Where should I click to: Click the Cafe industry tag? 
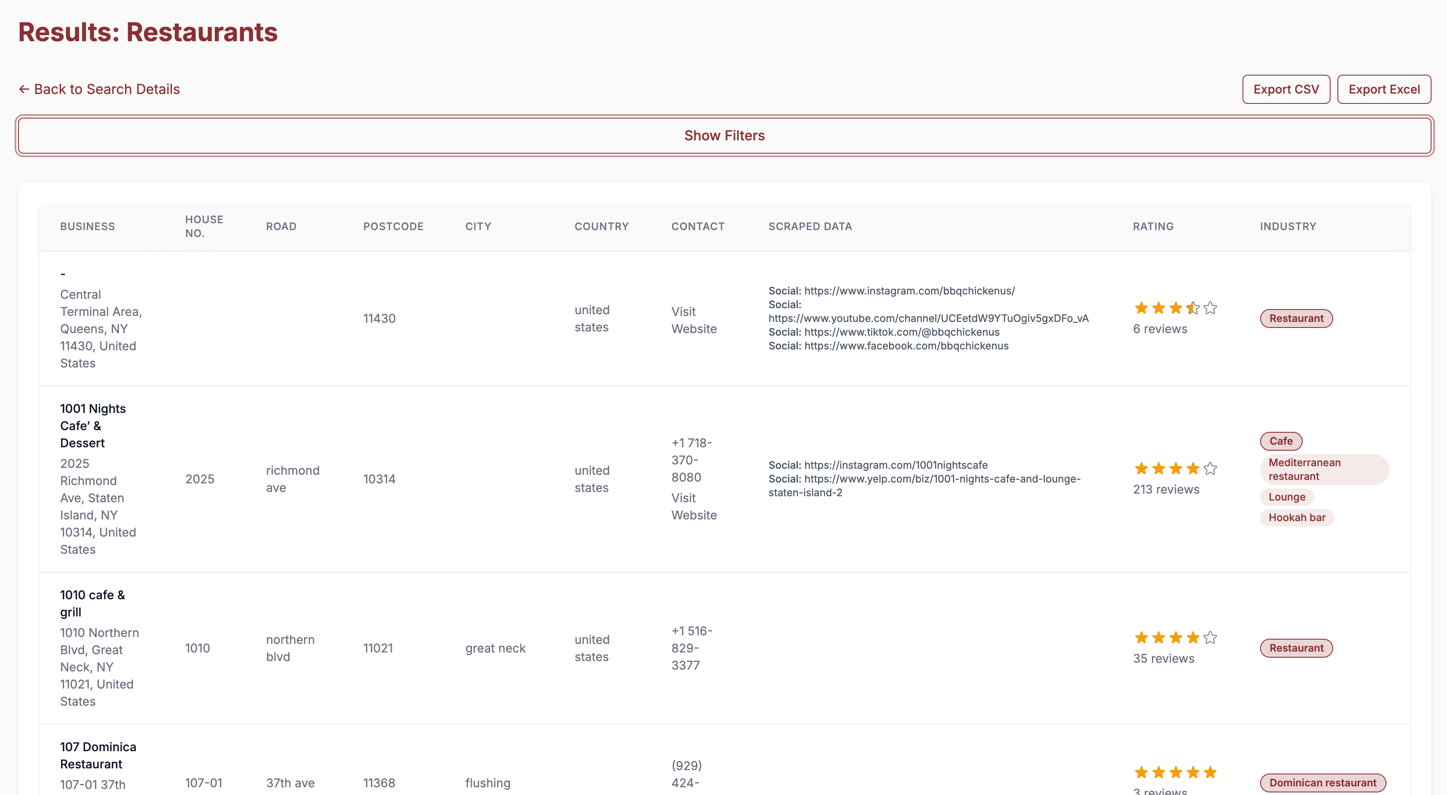click(x=1280, y=441)
